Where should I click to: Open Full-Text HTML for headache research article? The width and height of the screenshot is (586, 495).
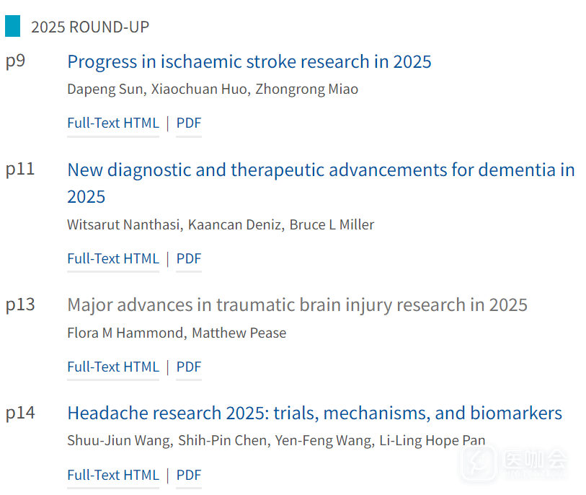(x=113, y=475)
